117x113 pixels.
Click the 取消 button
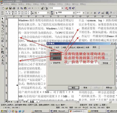click(85, 88)
